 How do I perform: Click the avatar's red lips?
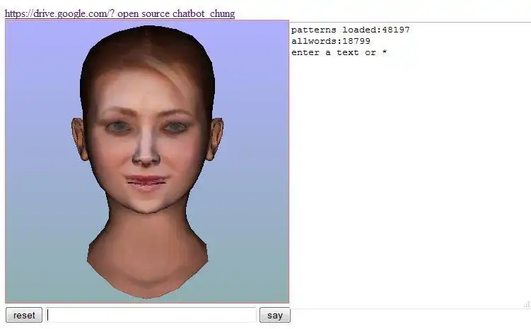click(x=146, y=181)
